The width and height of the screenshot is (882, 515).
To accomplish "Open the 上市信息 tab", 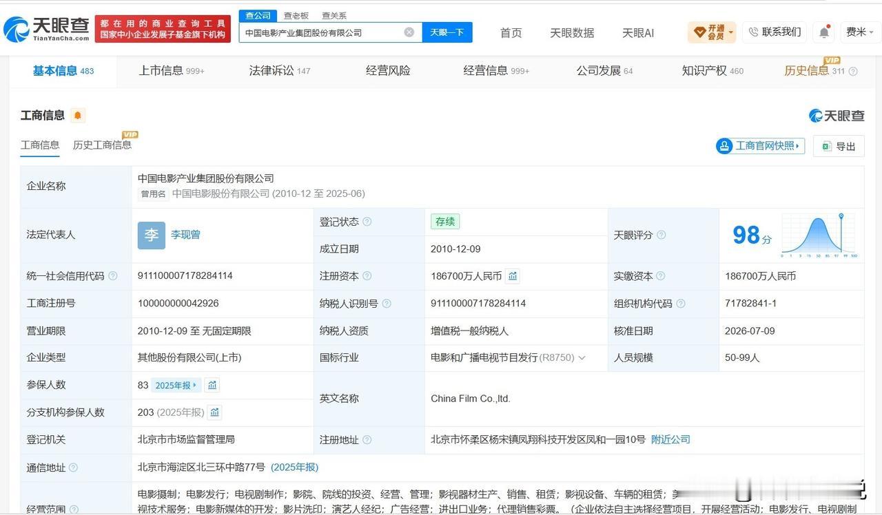I will [x=172, y=71].
